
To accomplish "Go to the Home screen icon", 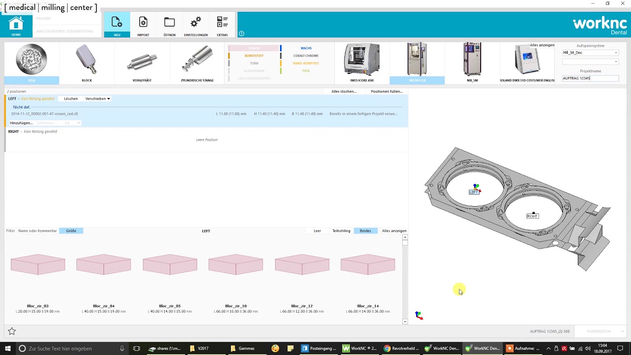I will (16, 26).
